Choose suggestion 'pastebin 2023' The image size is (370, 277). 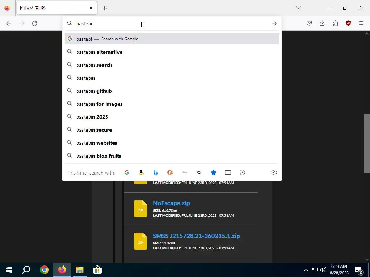click(172, 117)
